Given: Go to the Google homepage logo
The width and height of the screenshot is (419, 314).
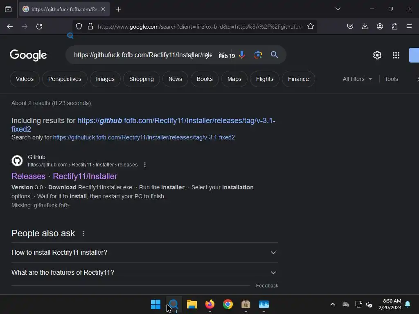Looking at the screenshot, I should click(28, 55).
